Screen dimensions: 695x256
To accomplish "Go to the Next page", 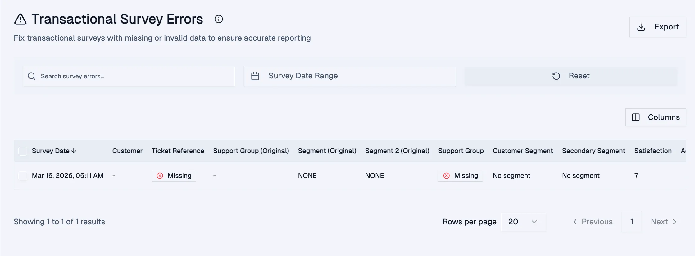I will (x=664, y=222).
